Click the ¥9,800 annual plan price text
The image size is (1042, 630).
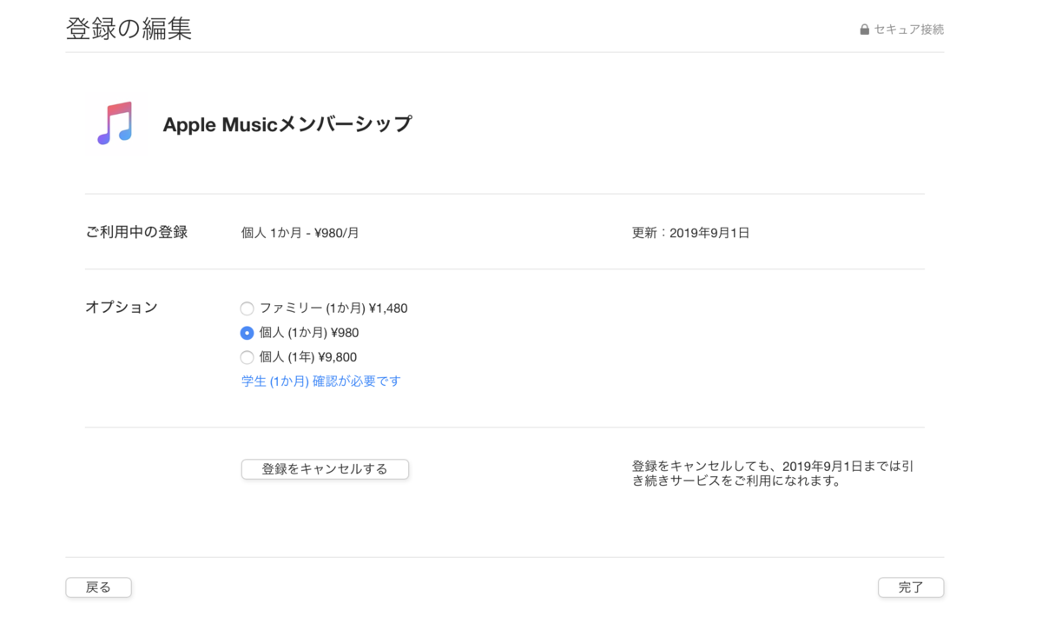(338, 356)
